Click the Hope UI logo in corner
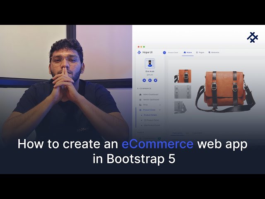Viewport: 265px width, 199px height. (253, 37)
